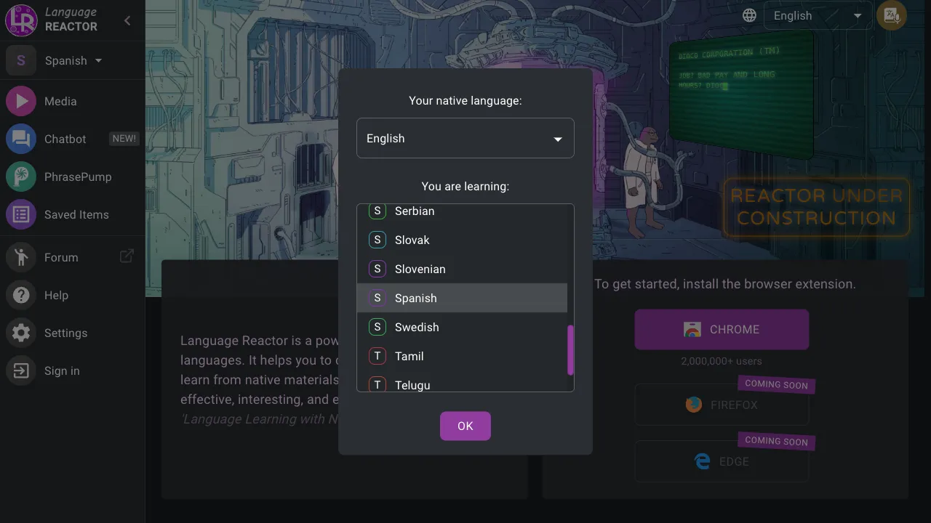Select Tamil in the learning list
This screenshot has height=523, width=931.
coord(462,356)
